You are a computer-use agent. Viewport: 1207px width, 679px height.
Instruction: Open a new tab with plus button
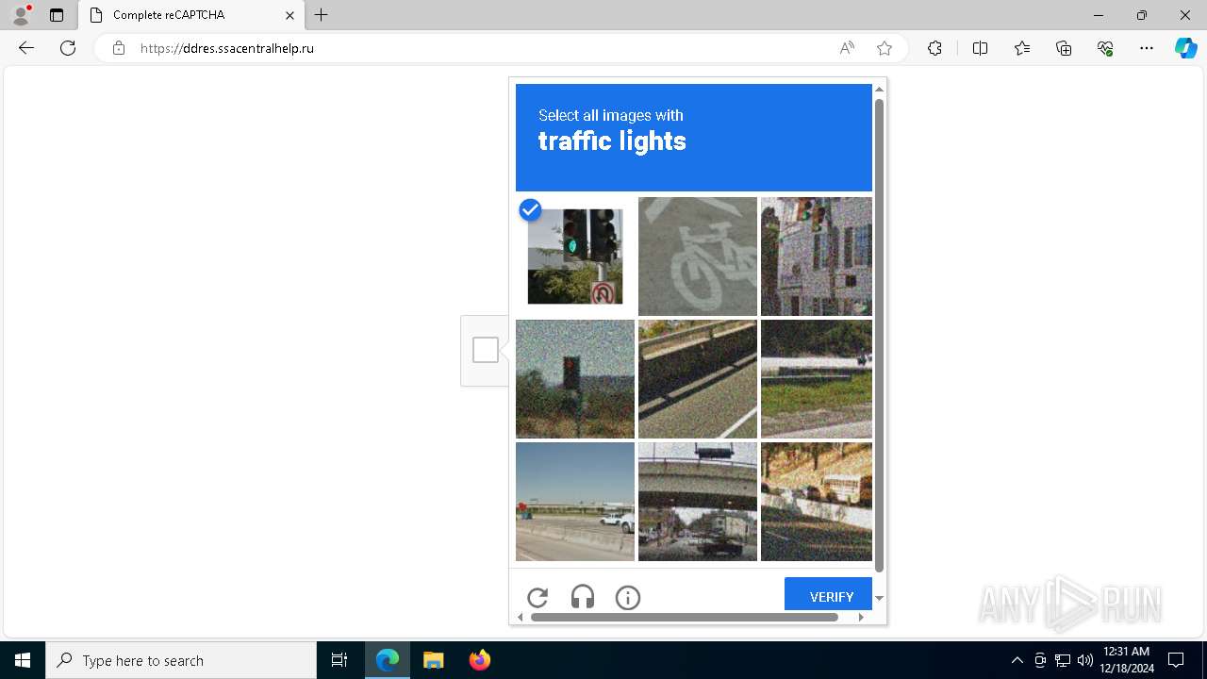(322, 15)
